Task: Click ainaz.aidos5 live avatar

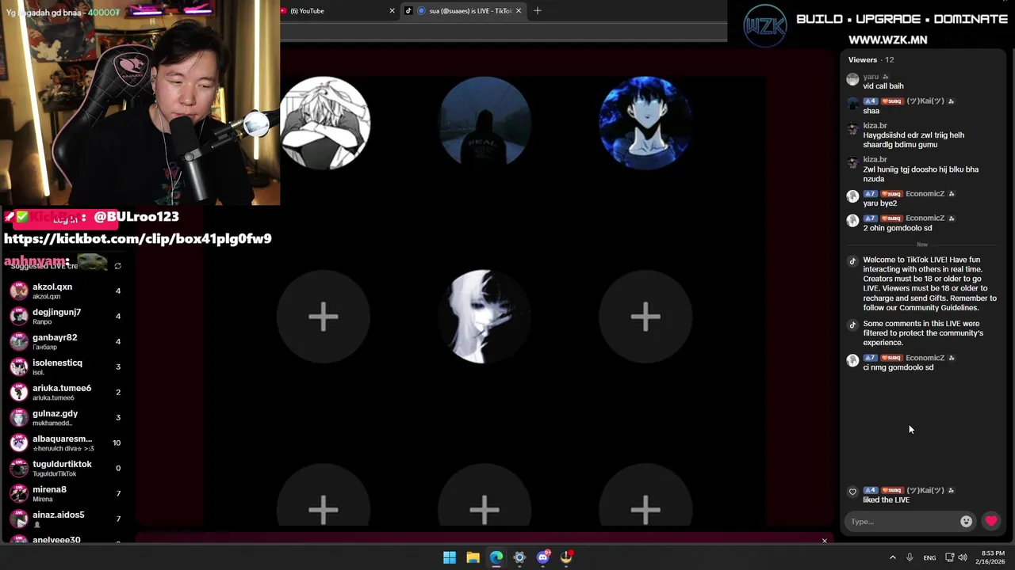Action: (19, 519)
